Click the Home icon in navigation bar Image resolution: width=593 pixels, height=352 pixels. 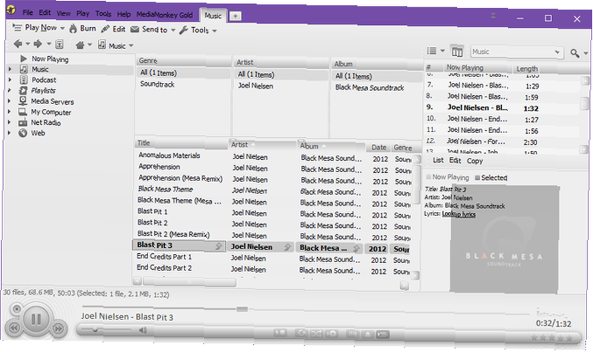pos(80,46)
